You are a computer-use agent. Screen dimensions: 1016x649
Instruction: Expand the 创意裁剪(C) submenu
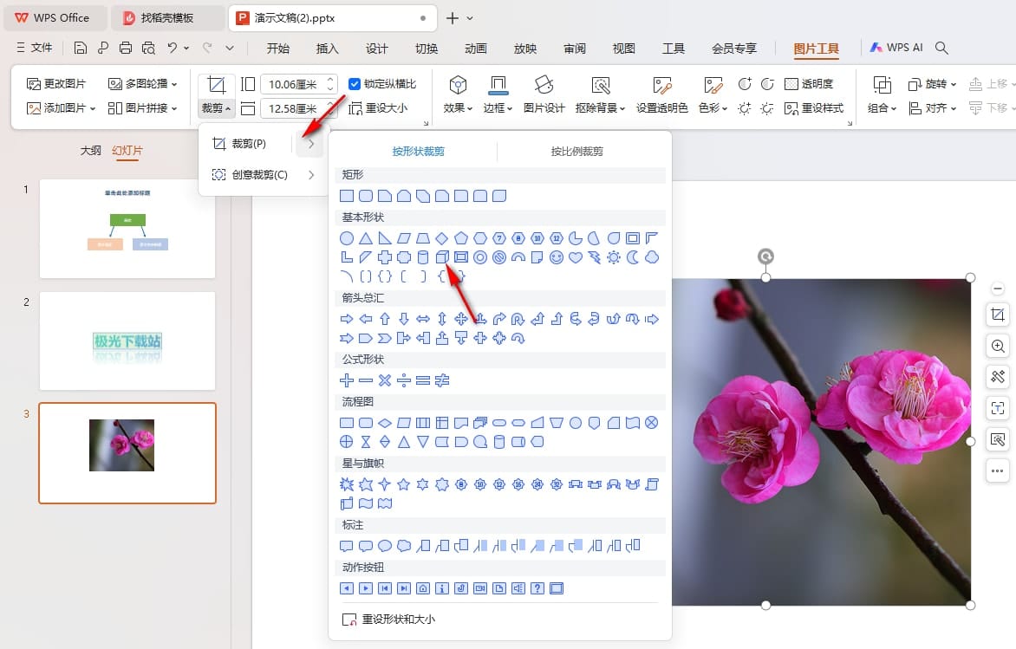coord(311,175)
